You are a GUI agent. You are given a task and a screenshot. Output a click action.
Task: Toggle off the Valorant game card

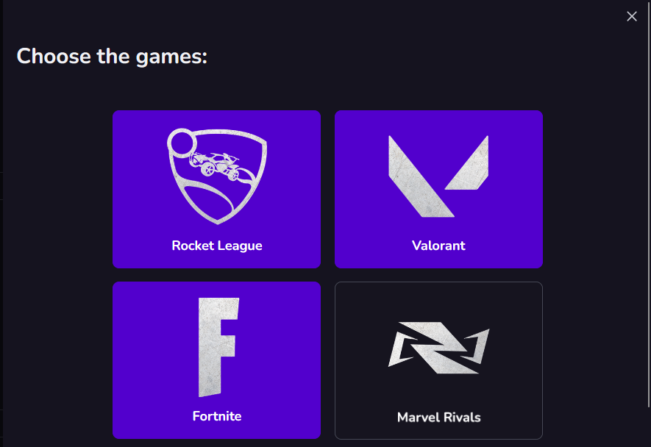(438, 189)
